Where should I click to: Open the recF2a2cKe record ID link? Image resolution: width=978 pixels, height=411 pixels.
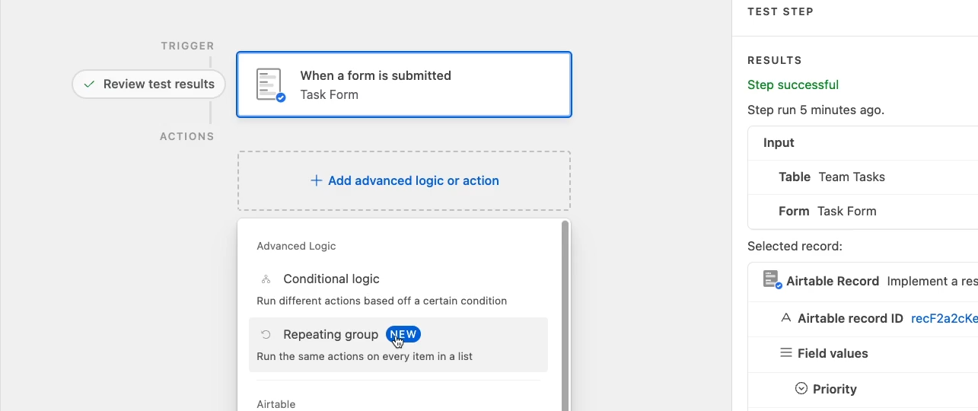[x=945, y=318]
